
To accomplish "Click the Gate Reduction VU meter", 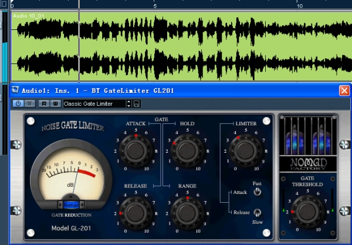I will click(x=71, y=173).
